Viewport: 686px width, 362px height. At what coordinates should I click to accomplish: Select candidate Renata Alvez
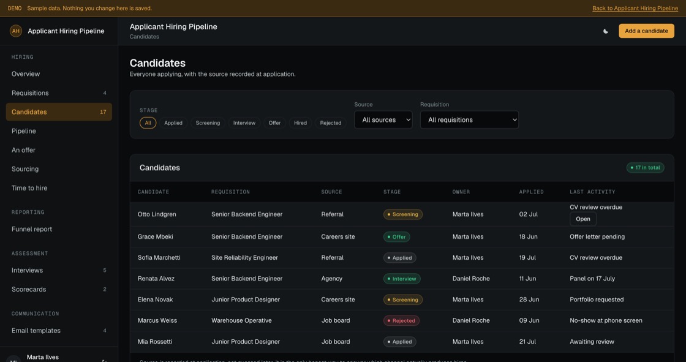click(156, 279)
